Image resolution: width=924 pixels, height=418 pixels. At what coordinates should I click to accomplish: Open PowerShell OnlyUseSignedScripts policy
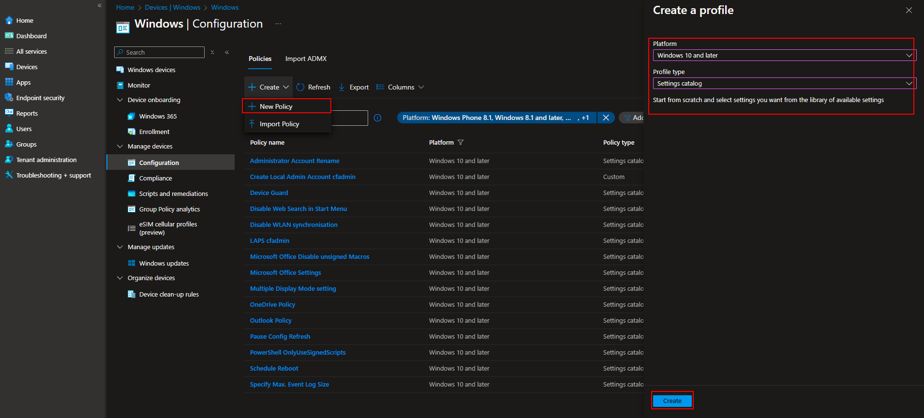pos(298,352)
